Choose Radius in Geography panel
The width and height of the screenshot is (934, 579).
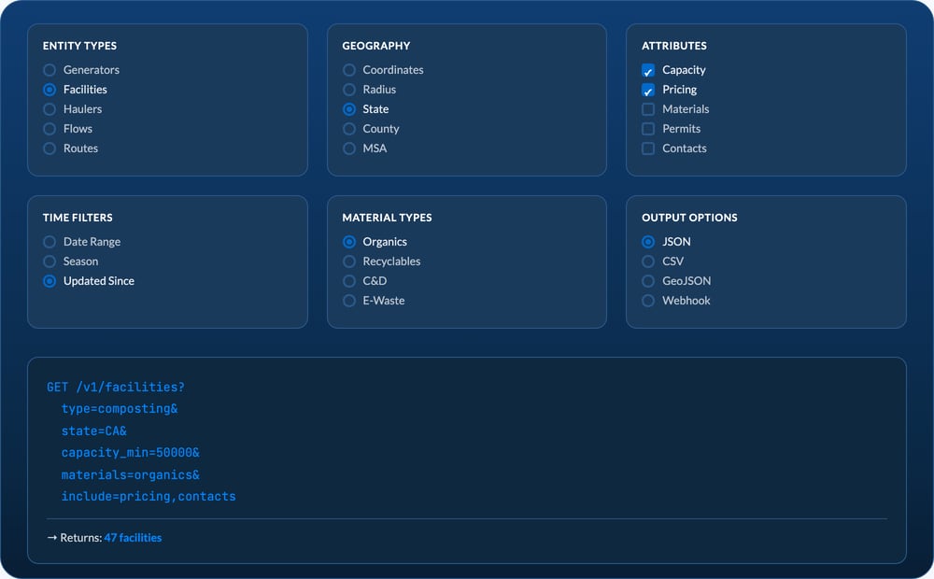coord(349,90)
